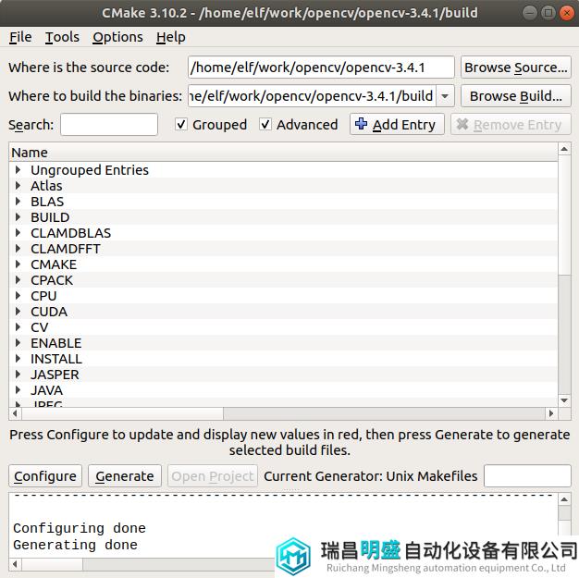Screen dimensions: 579x578
Task: Select the CMAKE row label
Action: (54, 264)
